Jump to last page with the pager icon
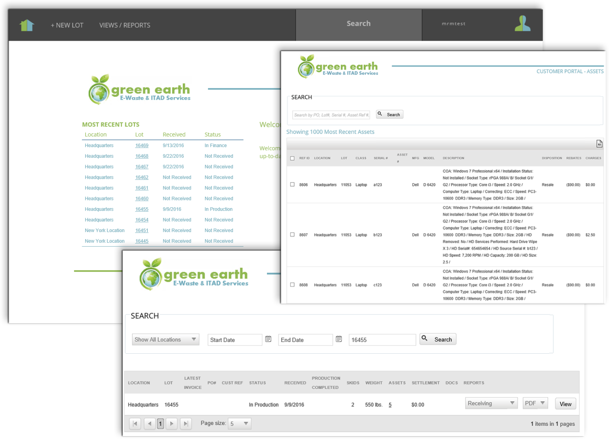The width and height of the screenshot is (609, 439). coord(186,423)
